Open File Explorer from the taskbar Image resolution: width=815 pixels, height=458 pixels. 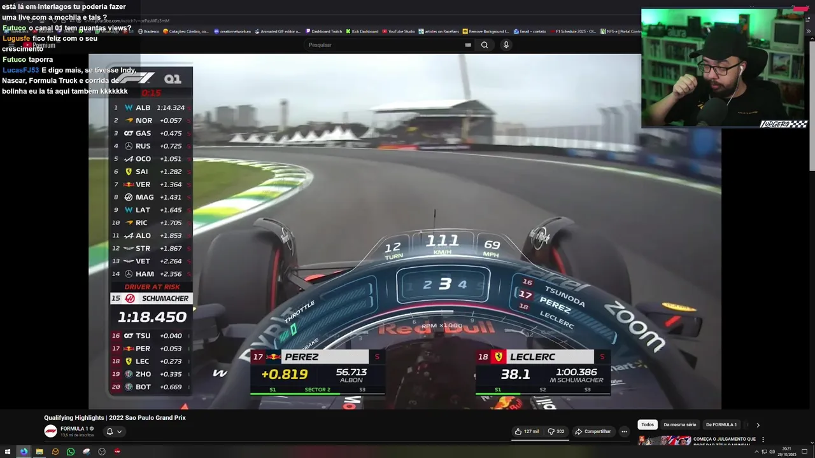[39, 452]
